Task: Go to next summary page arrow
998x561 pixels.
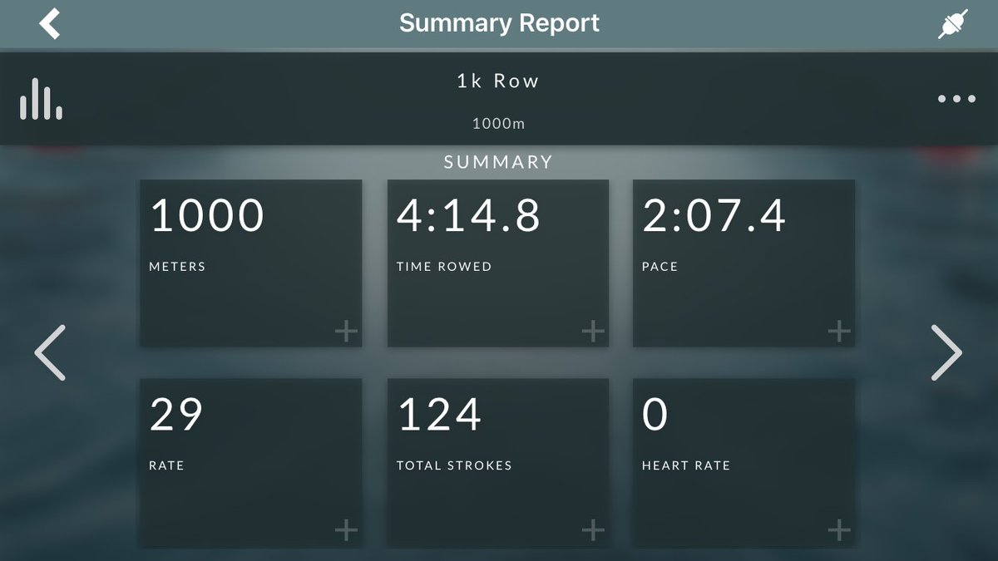Action: coord(946,353)
